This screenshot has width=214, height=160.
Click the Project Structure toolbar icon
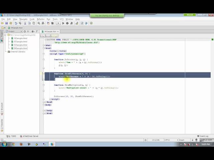82,23
